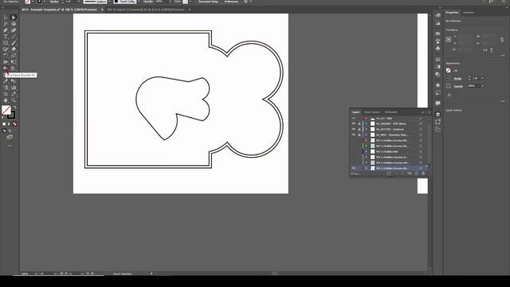This screenshot has height=287, width=510.
Task: Open the Stroke panel link in Properties
Action: click(x=457, y=78)
